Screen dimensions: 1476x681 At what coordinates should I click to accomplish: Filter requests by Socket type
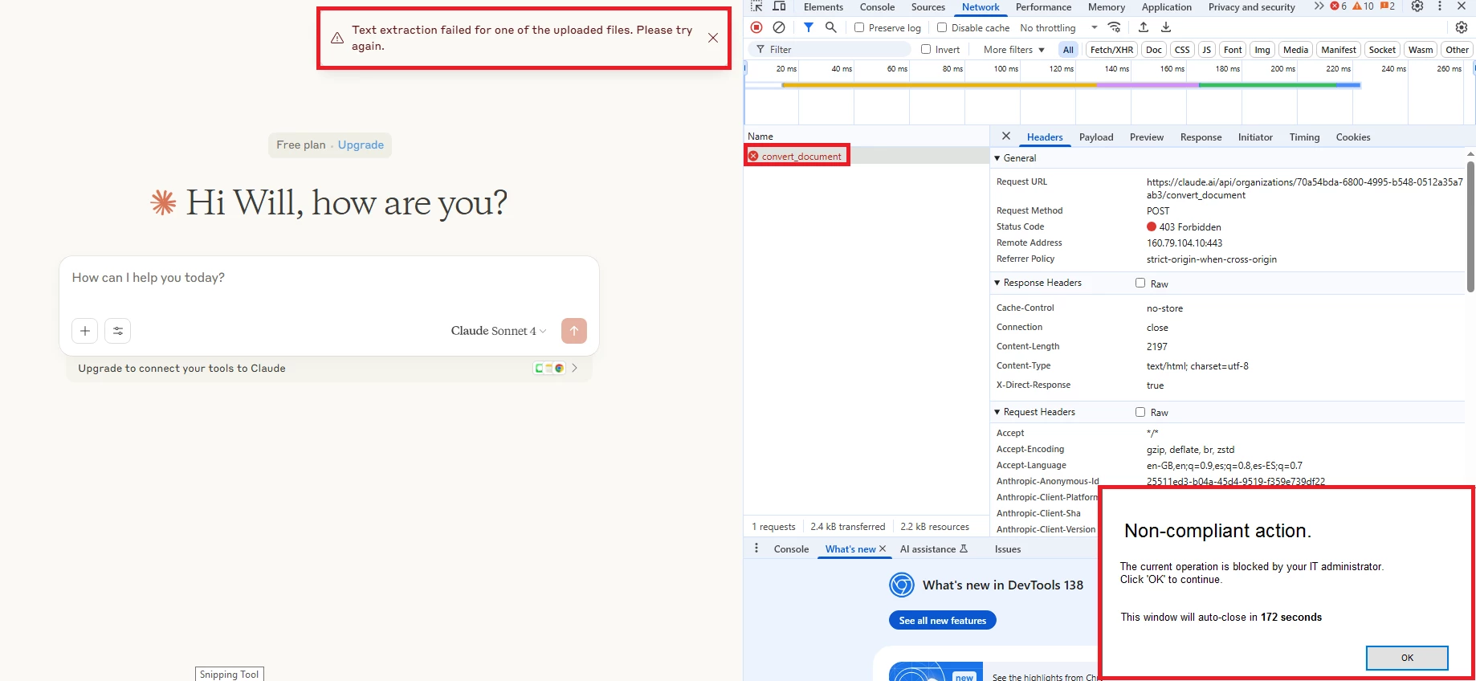tap(1382, 50)
